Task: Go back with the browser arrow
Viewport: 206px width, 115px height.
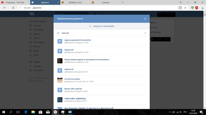Action: pos(5,8)
